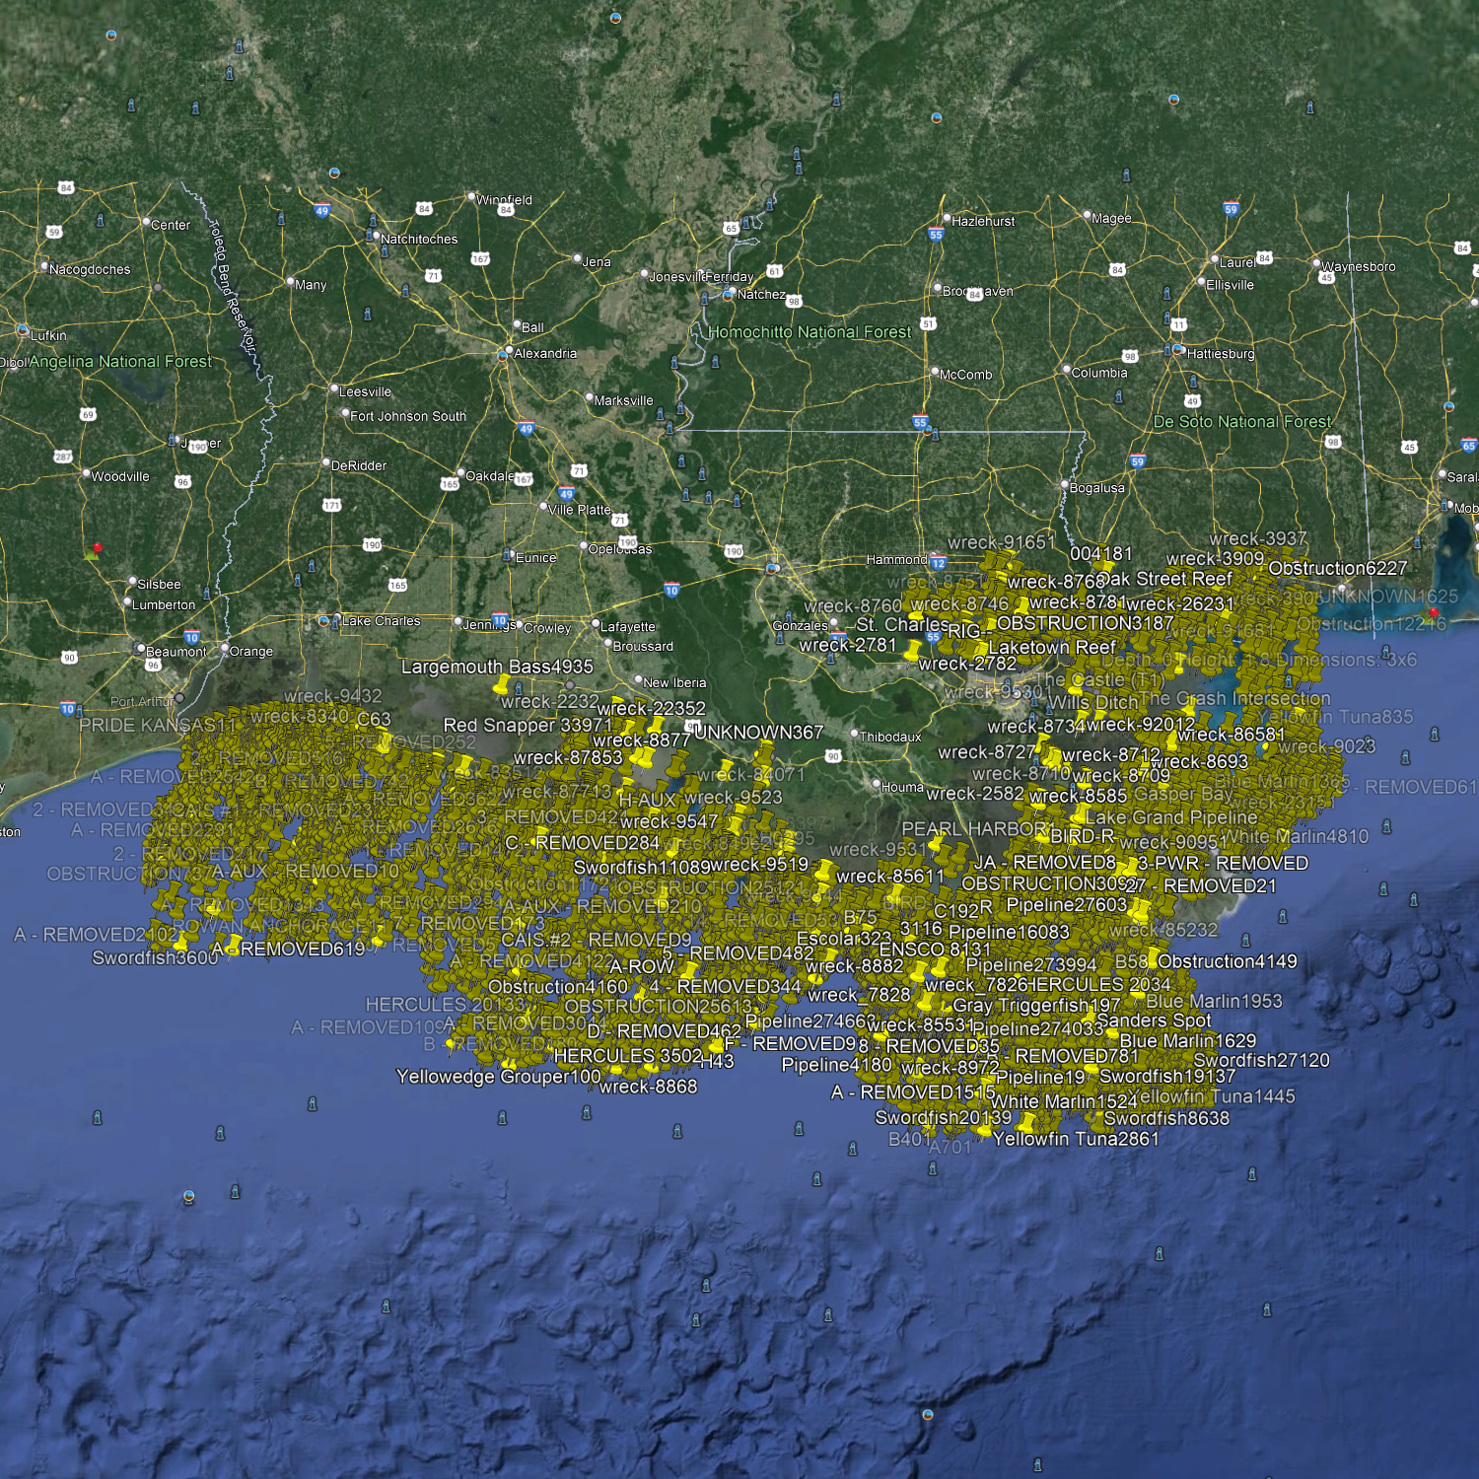Open the Laketown Reef placemark label
This screenshot has height=1479, width=1479.
coord(1052,647)
